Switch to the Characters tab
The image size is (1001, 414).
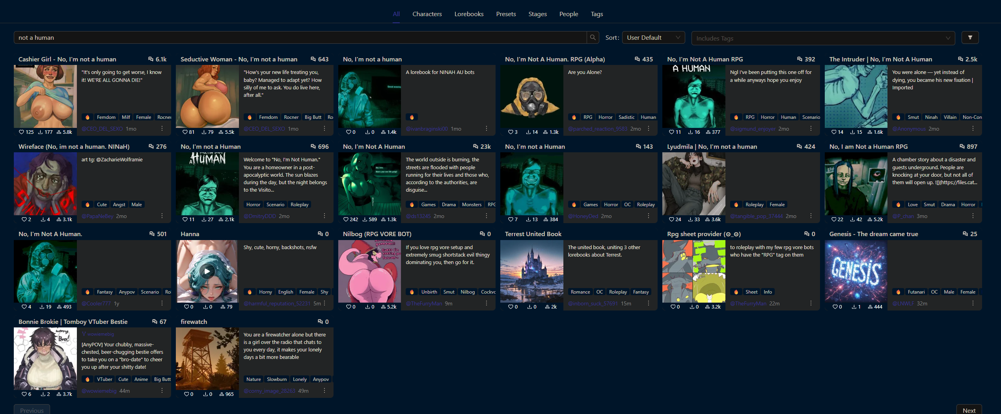pos(427,14)
